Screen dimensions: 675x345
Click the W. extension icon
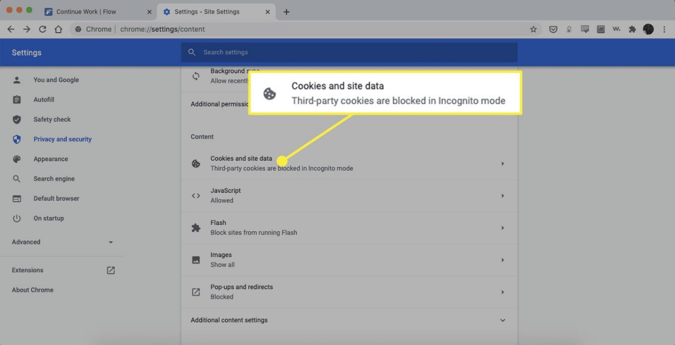pyautogui.click(x=616, y=29)
